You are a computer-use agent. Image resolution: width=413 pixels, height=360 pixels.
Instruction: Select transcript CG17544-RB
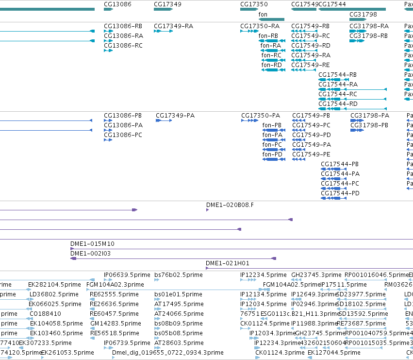click(x=337, y=75)
